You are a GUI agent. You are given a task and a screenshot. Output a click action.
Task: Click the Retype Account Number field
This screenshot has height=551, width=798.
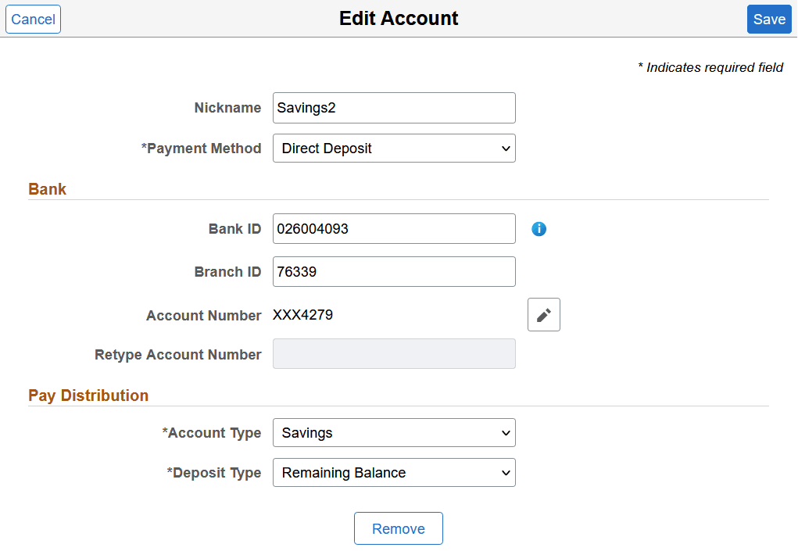[394, 353]
